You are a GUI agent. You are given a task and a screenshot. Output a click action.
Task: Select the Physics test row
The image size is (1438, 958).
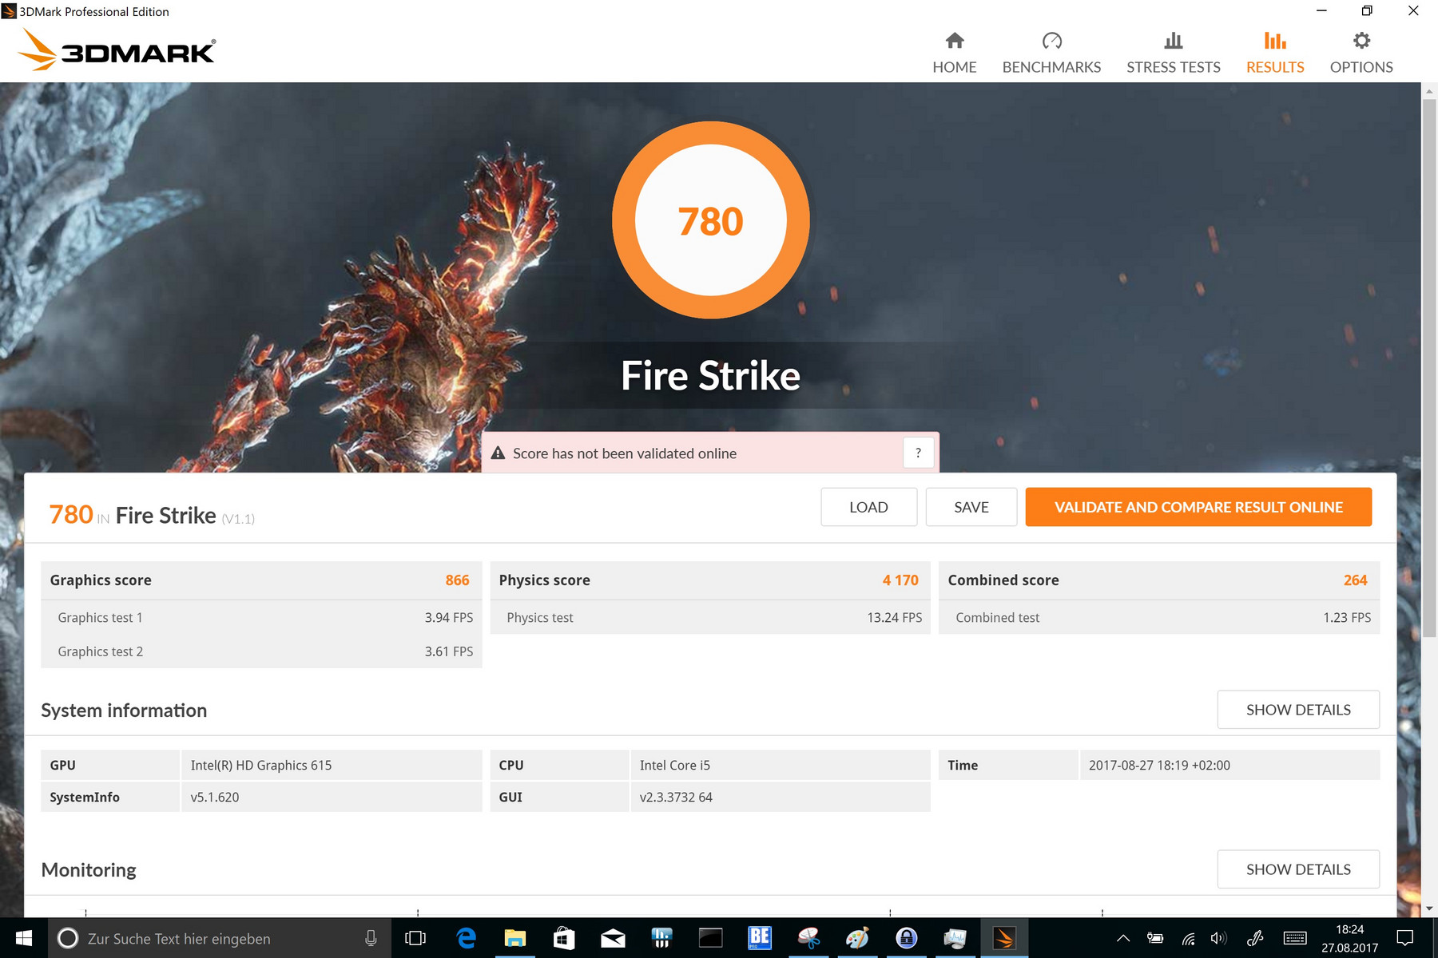710,618
